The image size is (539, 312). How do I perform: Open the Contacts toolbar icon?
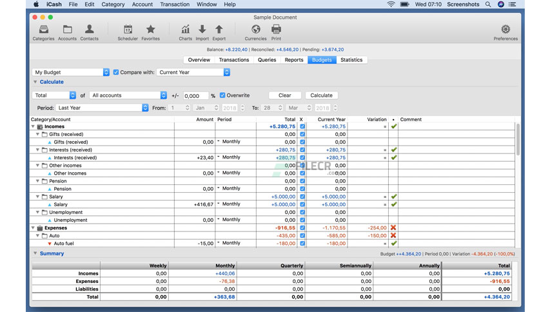(x=90, y=29)
